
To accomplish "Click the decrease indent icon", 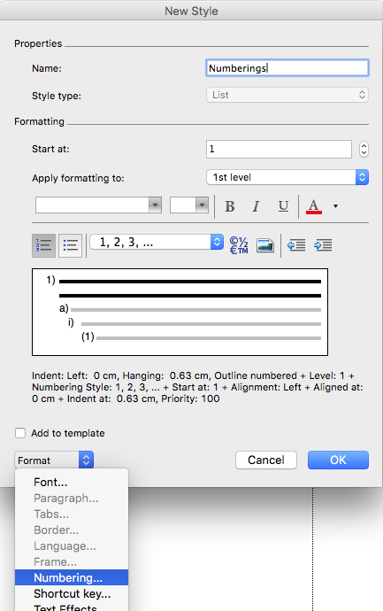I will point(296,245).
